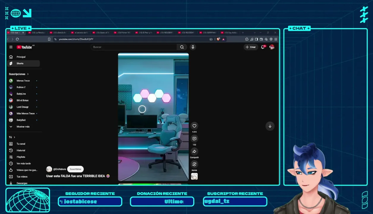Open YouTube notifications bell
Screen dimensions: 373x214
[x=263, y=47]
